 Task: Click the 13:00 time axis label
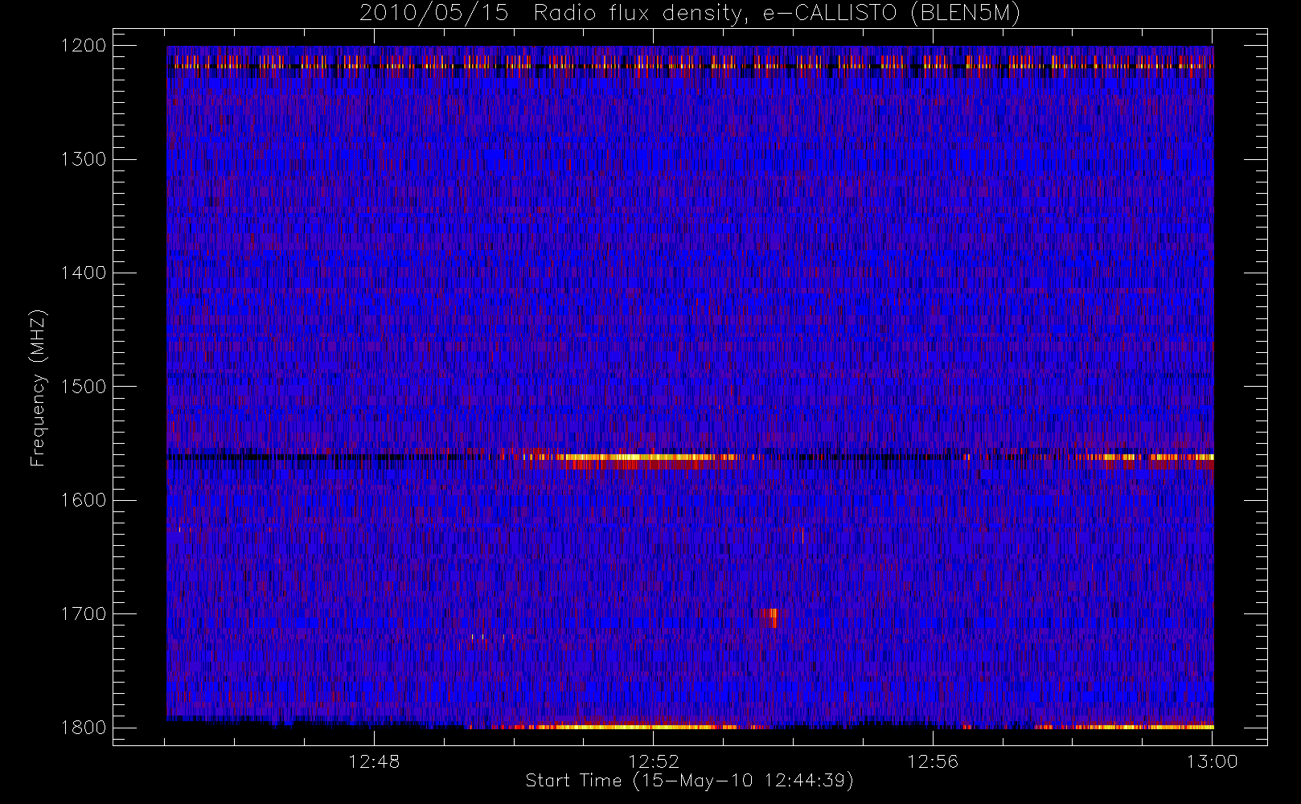click(1213, 761)
